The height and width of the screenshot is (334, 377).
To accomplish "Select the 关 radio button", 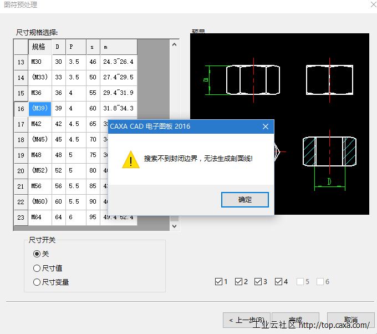I will [37, 254].
